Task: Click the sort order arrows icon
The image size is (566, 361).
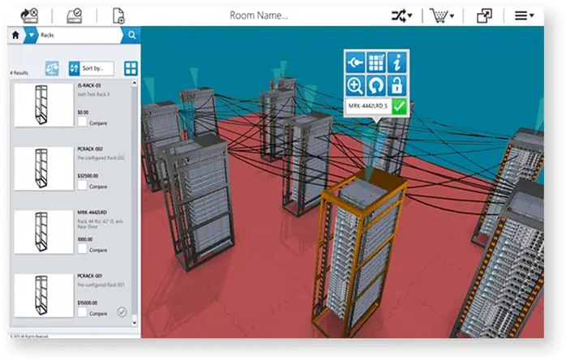Action: [74, 68]
